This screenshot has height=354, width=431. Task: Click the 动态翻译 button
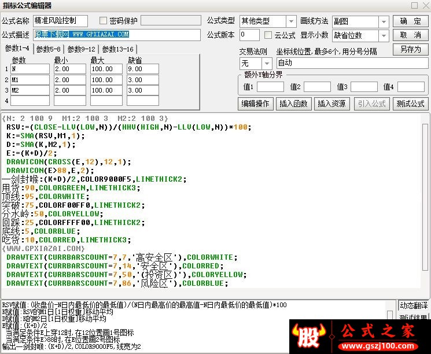[x=414, y=305]
